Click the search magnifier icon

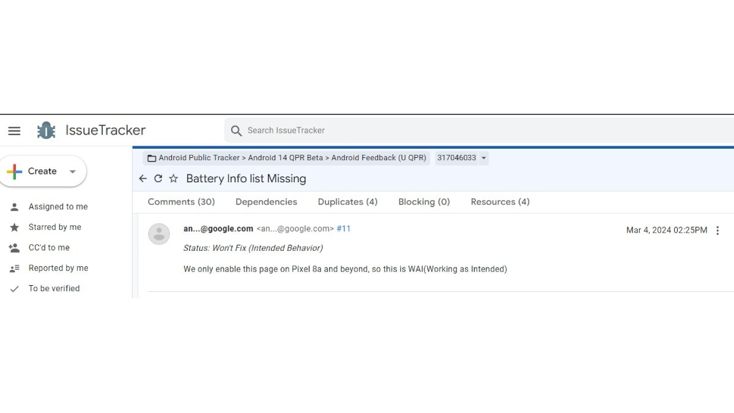point(237,130)
